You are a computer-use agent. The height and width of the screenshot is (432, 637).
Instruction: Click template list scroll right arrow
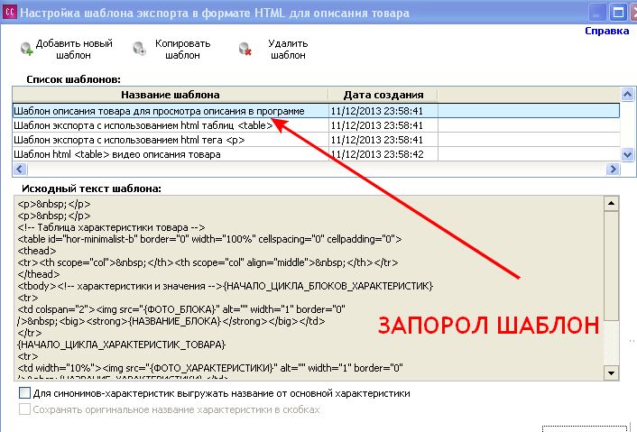click(613, 169)
